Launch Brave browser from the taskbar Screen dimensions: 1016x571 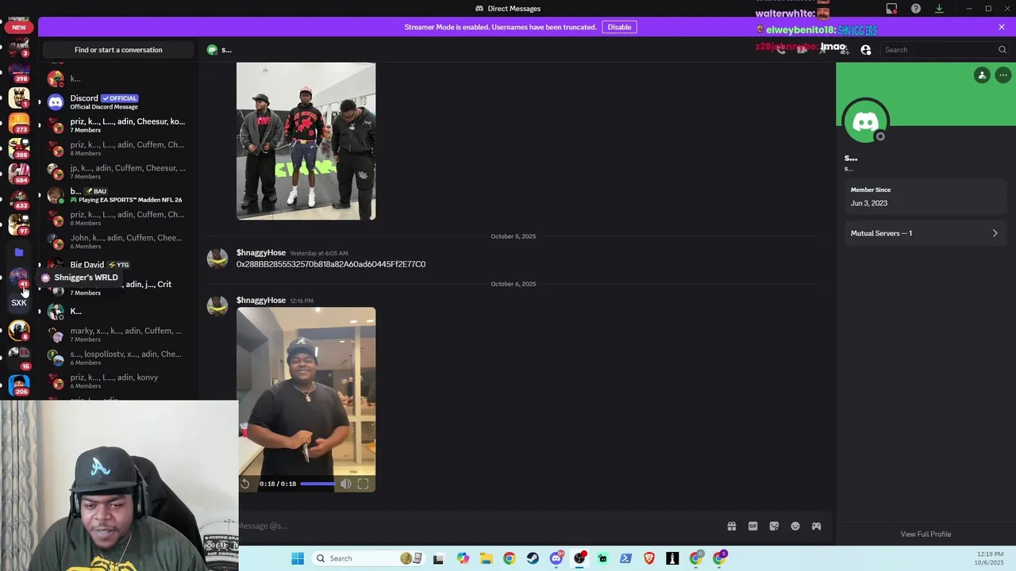pyautogui.click(x=649, y=558)
